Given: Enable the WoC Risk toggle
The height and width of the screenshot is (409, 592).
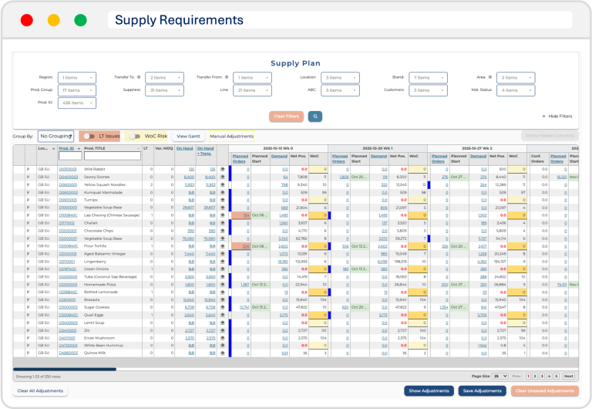Looking at the screenshot, I should click(135, 136).
